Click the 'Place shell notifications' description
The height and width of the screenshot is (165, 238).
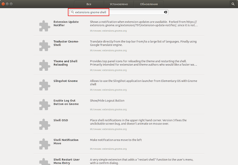point(138,122)
